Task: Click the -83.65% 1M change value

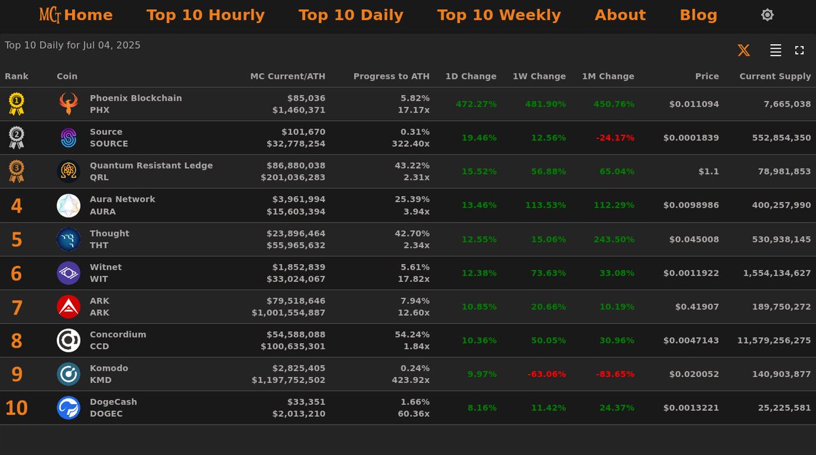Action: tap(615, 374)
